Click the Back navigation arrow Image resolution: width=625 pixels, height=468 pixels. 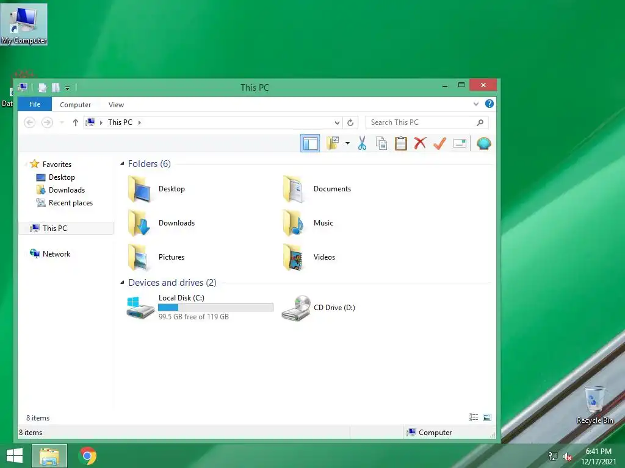29,122
